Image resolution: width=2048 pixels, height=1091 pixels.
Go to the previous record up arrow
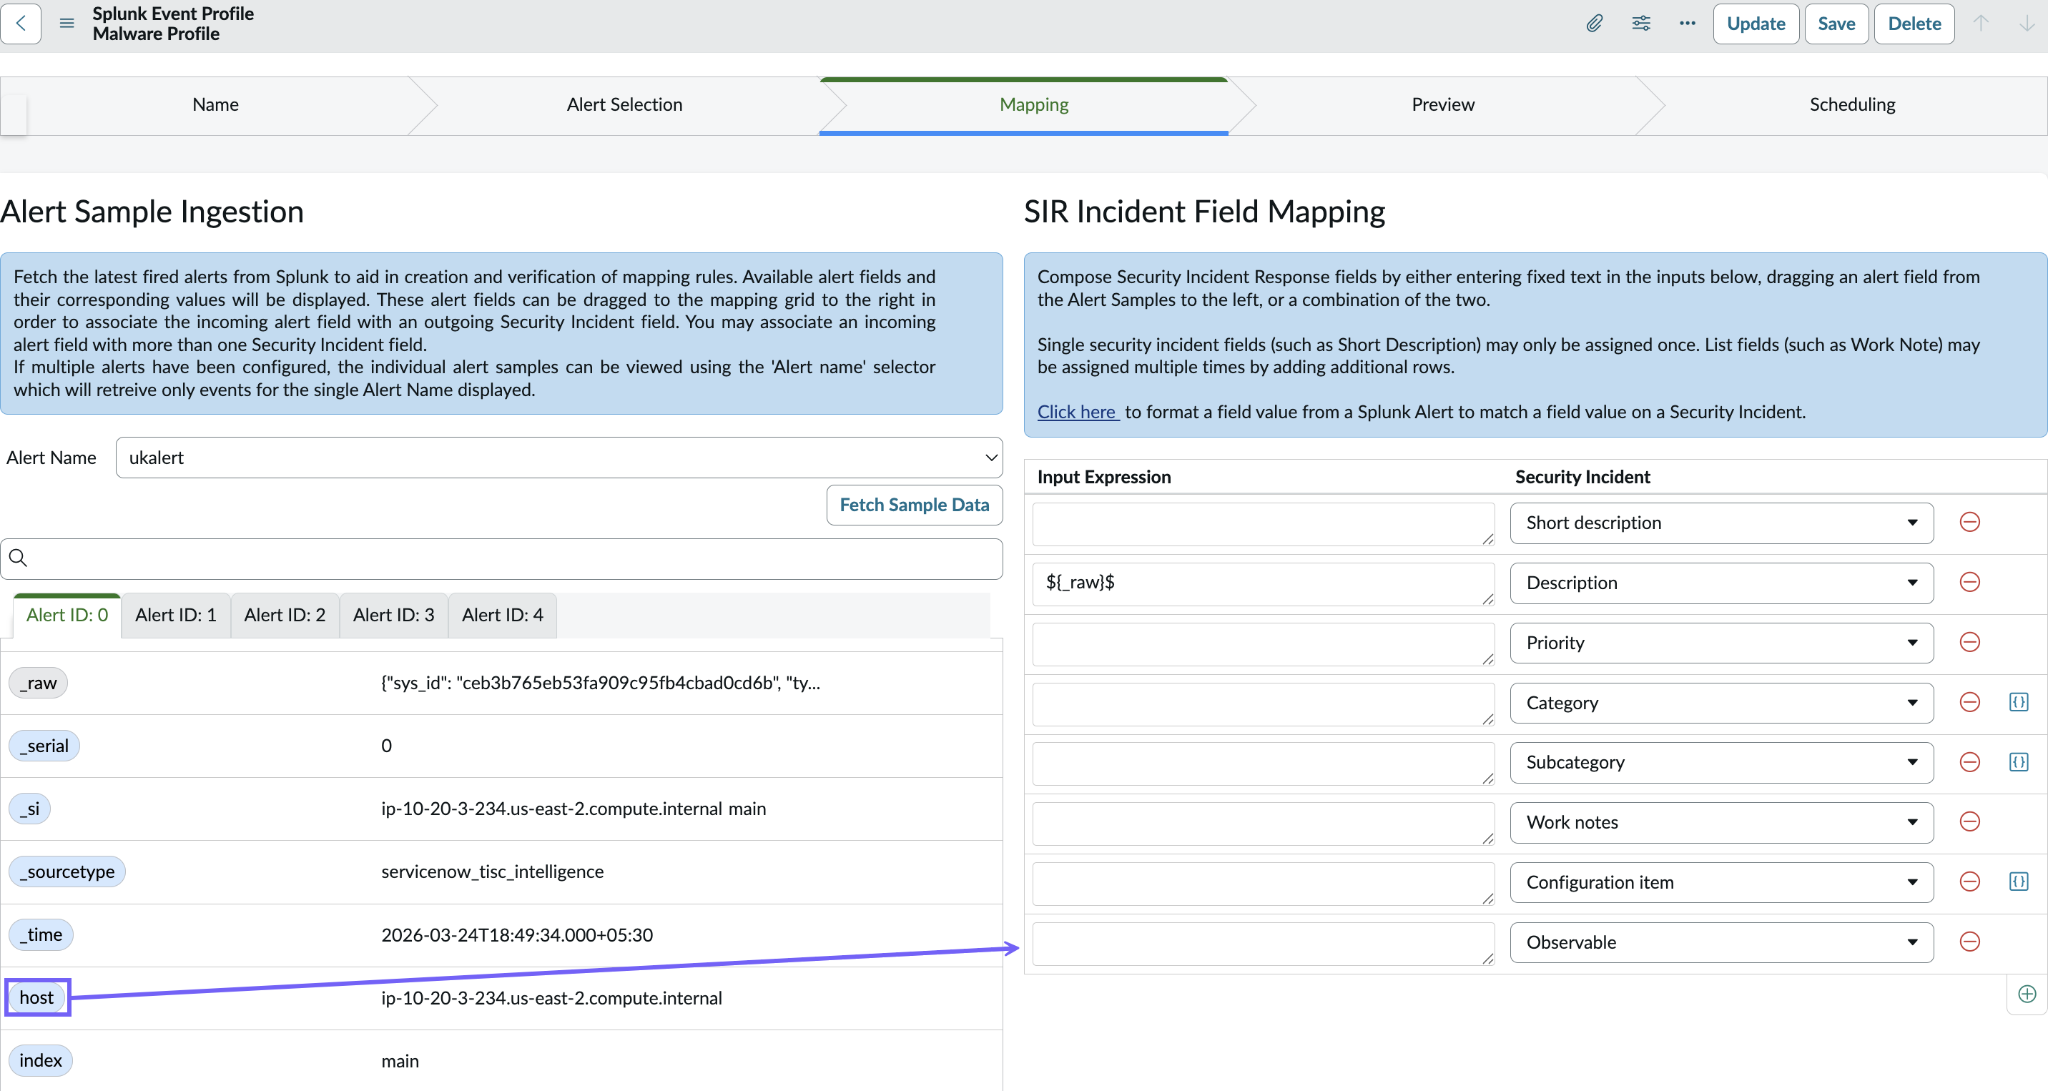pyautogui.click(x=1980, y=23)
